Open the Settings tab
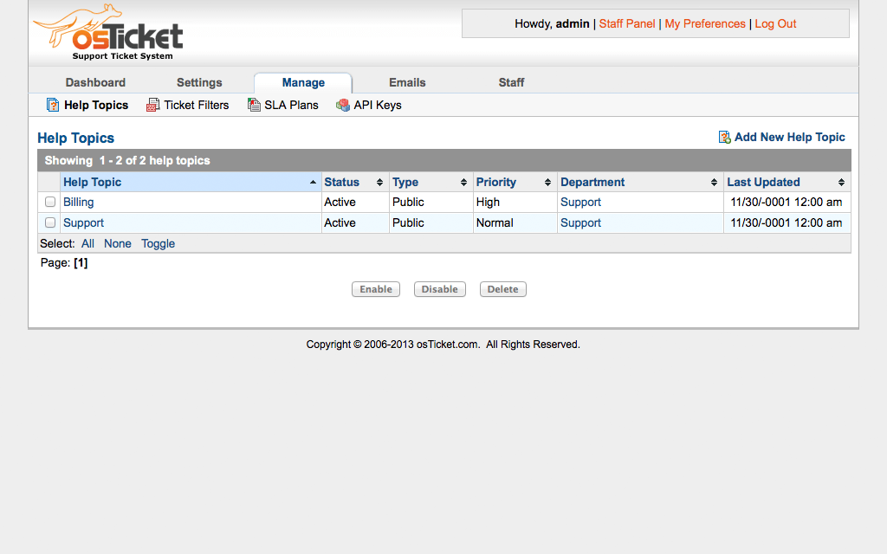The height and width of the screenshot is (554, 887). [x=199, y=82]
